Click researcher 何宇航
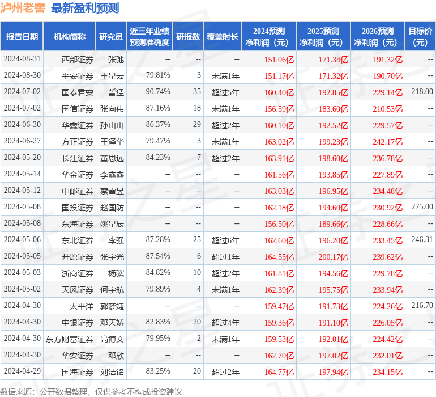 (x=112, y=289)
